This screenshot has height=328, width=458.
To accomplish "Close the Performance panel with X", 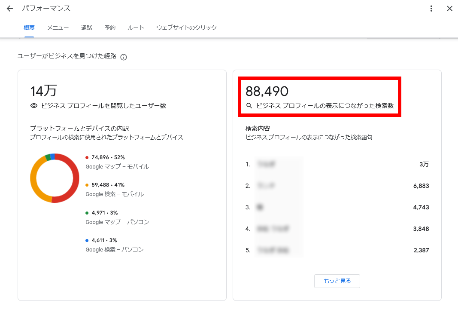I will coord(449,9).
